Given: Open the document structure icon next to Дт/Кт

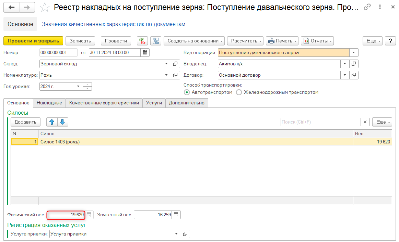Looking at the screenshot, I should [x=156, y=41].
